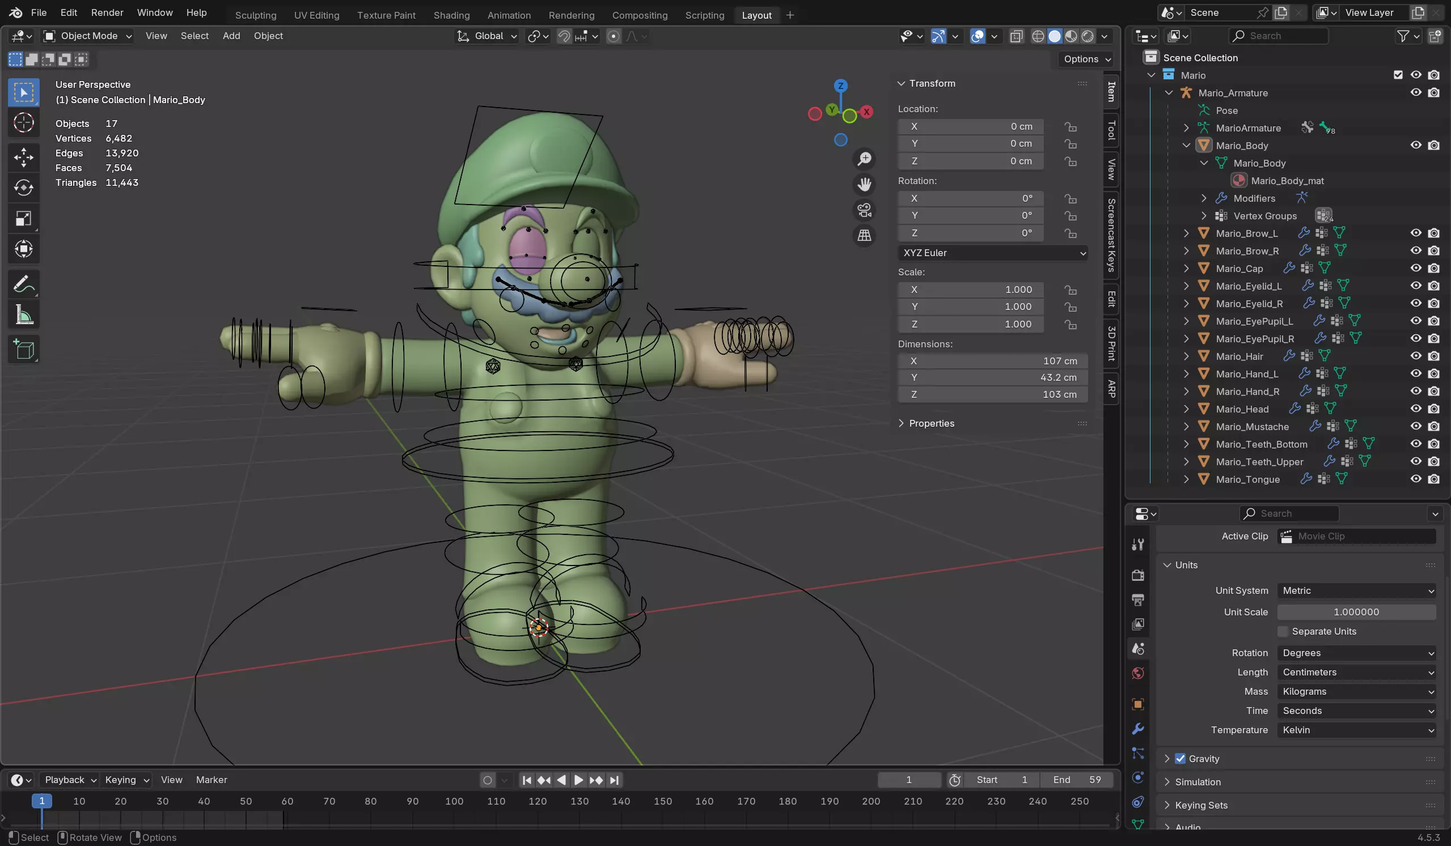Open the Modifiers wrench properties tab

click(x=1138, y=729)
